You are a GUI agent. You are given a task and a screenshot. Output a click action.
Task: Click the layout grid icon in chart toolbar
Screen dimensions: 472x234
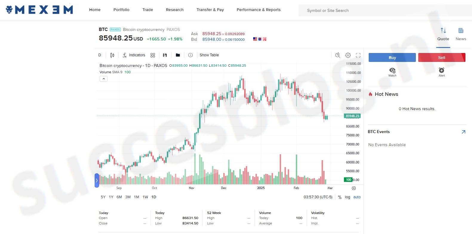click(x=153, y=55)
